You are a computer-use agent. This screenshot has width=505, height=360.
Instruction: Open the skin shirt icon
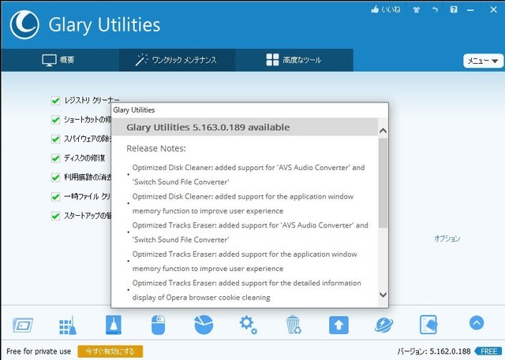tap(417, 9)
